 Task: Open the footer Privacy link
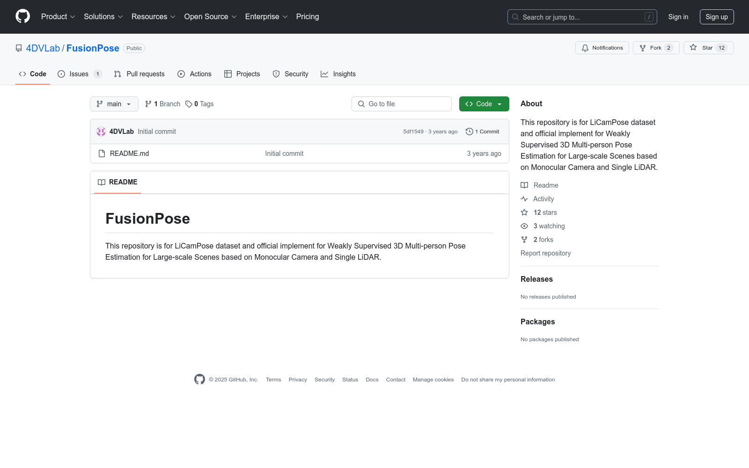point(298,380)
